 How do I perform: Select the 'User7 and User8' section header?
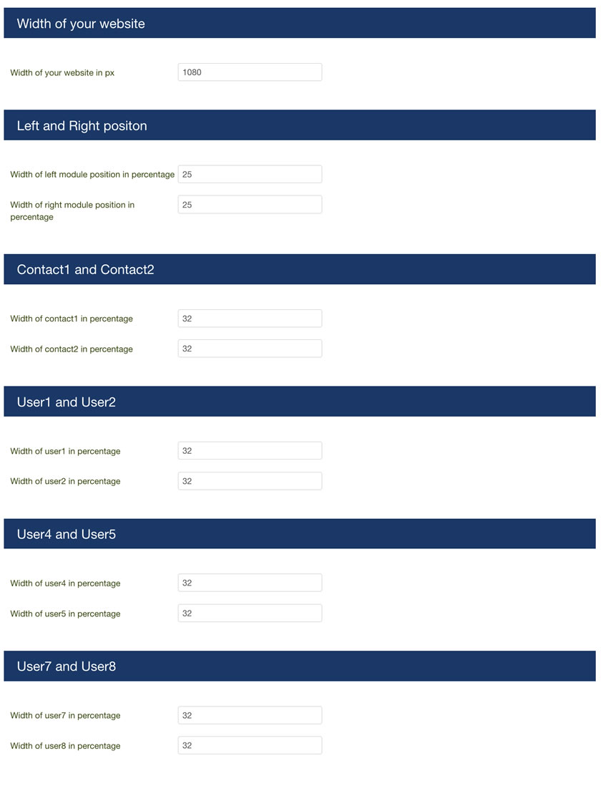pos(300,666)
